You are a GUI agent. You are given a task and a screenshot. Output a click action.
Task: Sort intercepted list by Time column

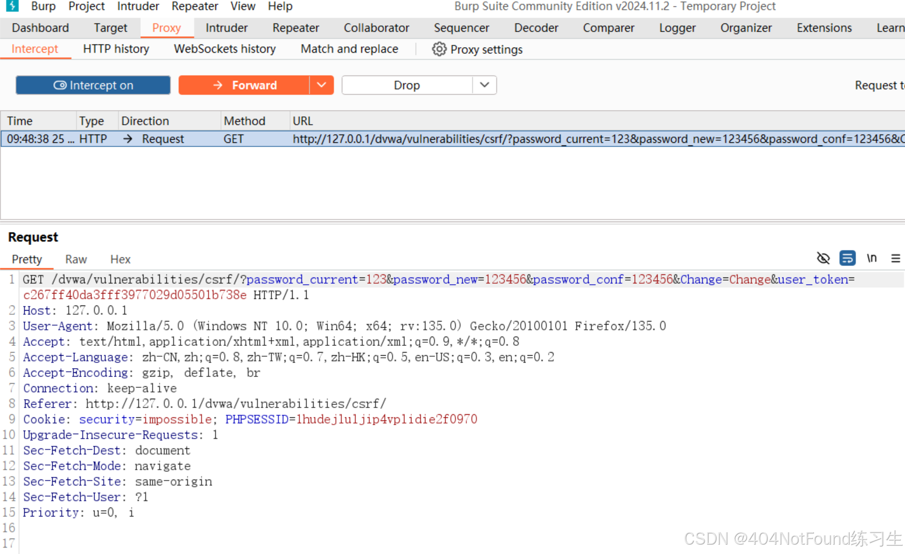(x=38, y=121)
